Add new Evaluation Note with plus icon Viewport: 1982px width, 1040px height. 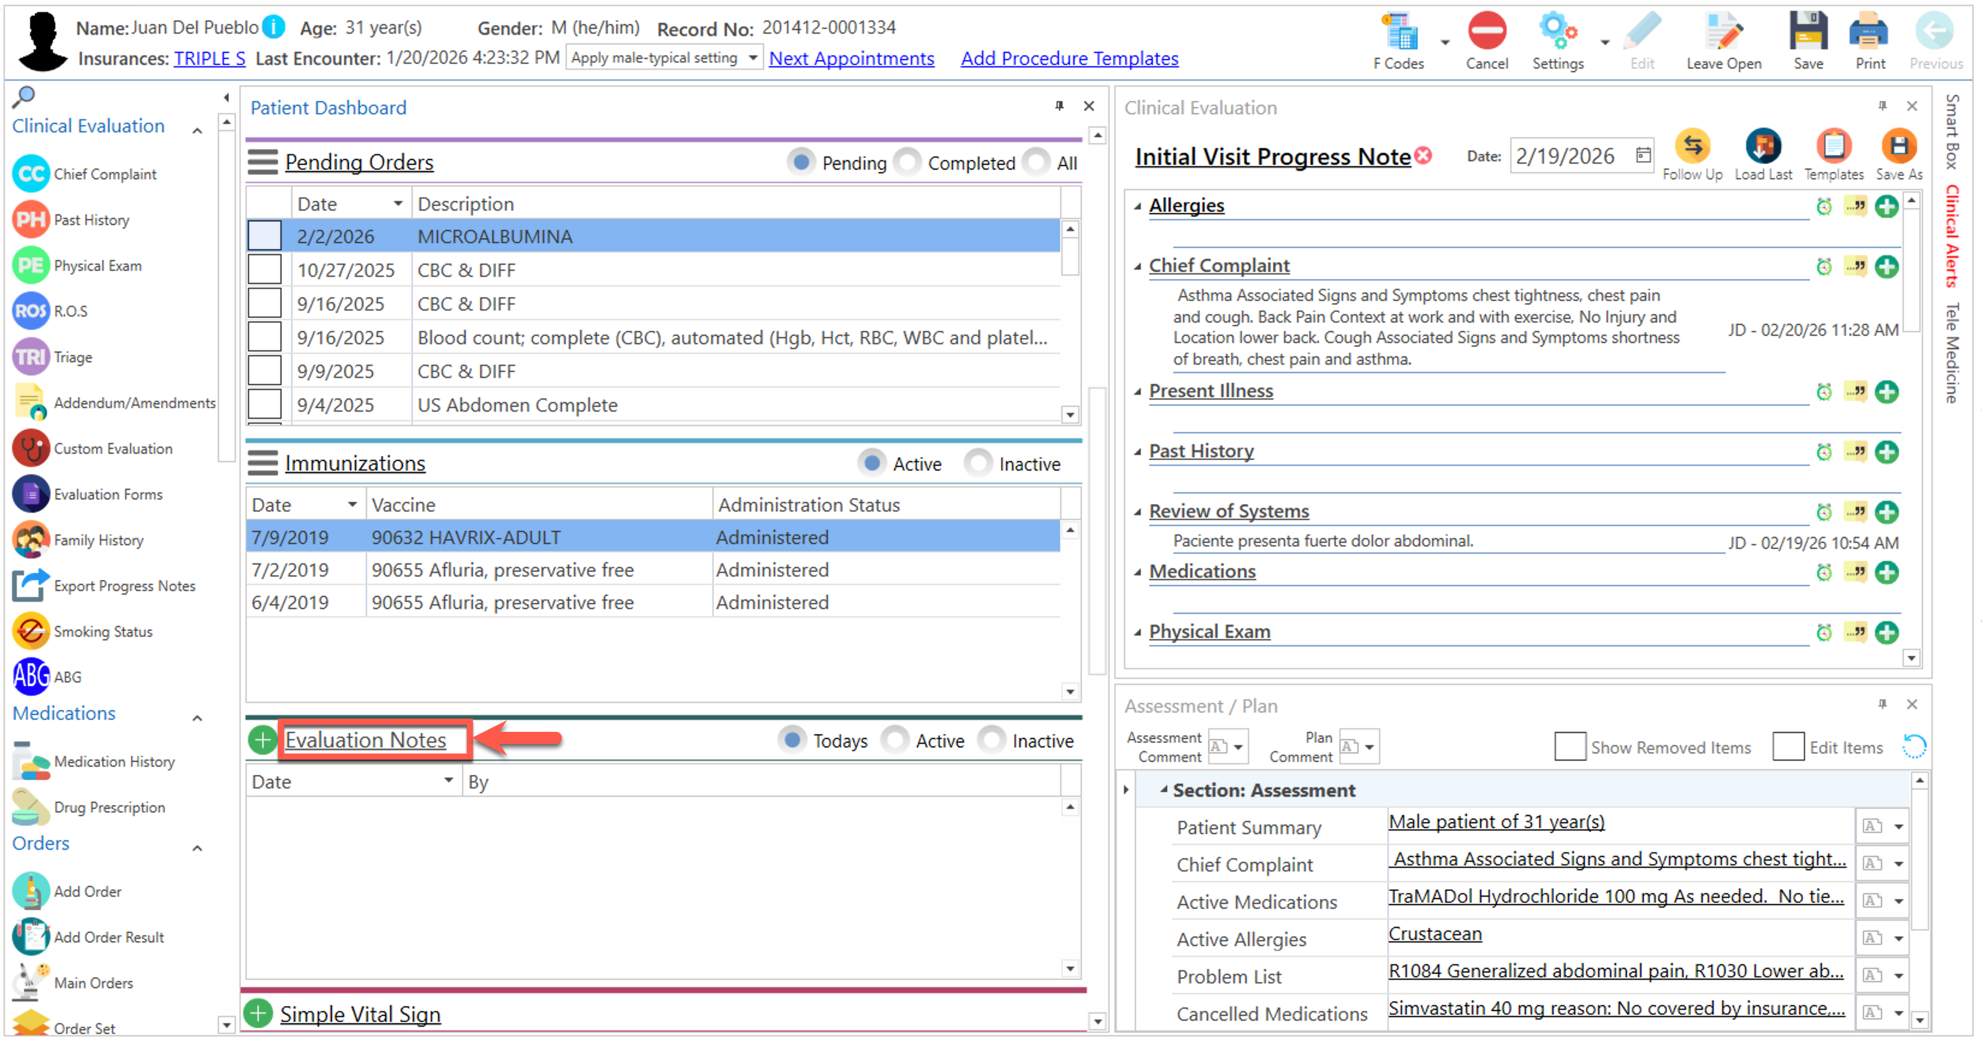coord(262,740)
